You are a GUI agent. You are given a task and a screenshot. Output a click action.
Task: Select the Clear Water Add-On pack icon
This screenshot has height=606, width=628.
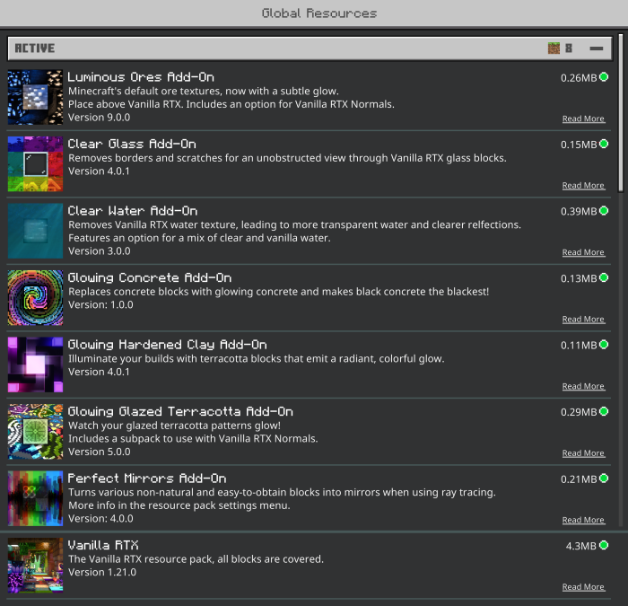coord(35,231)
